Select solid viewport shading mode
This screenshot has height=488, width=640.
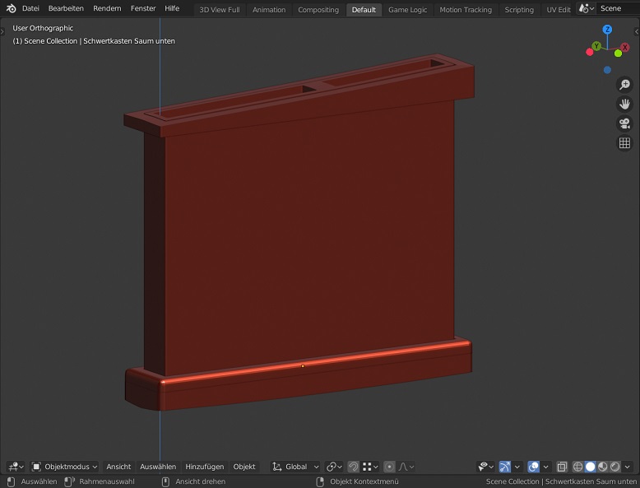click(590, 467)
